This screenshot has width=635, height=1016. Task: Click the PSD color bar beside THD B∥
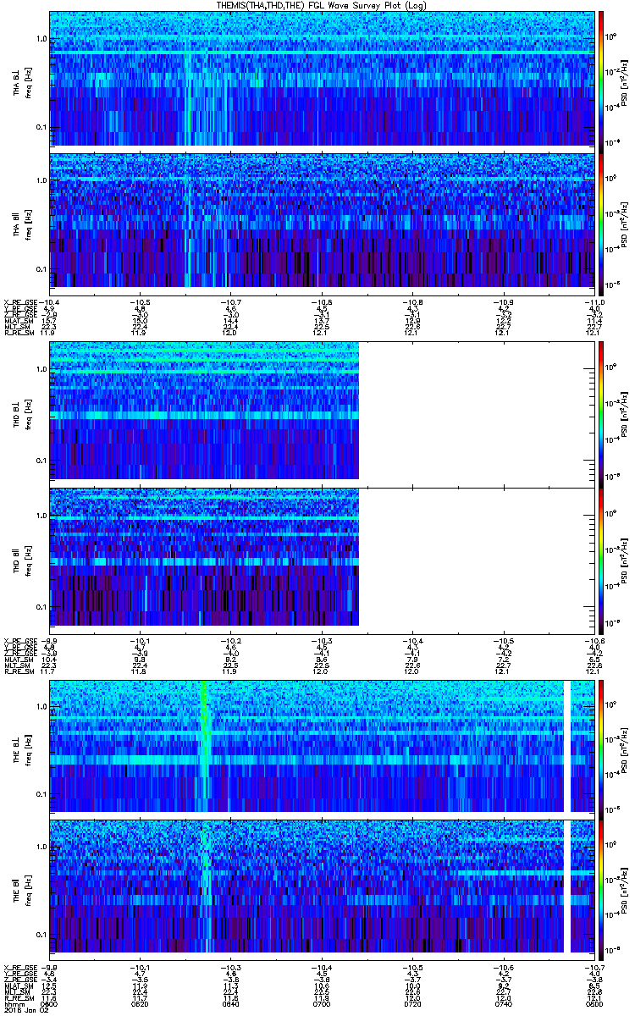601,560
